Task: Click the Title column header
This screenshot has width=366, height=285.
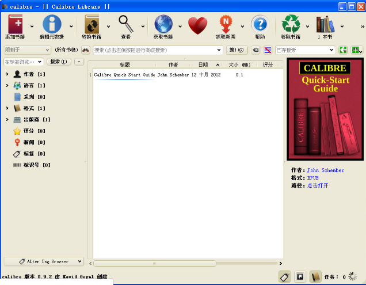Action: pos(125,64)
